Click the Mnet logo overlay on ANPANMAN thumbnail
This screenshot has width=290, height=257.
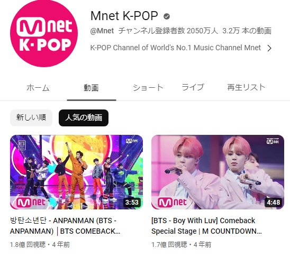pos(31,203)
